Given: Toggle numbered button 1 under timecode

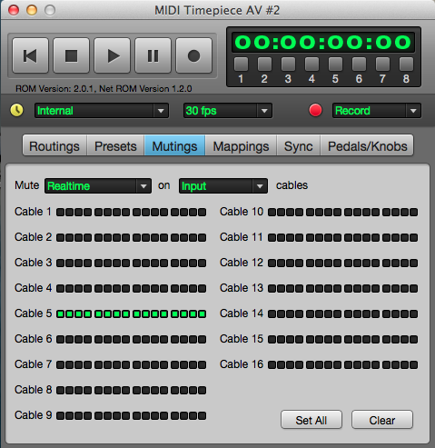Looking at the screenshot, I should click(x=241, y=65).
